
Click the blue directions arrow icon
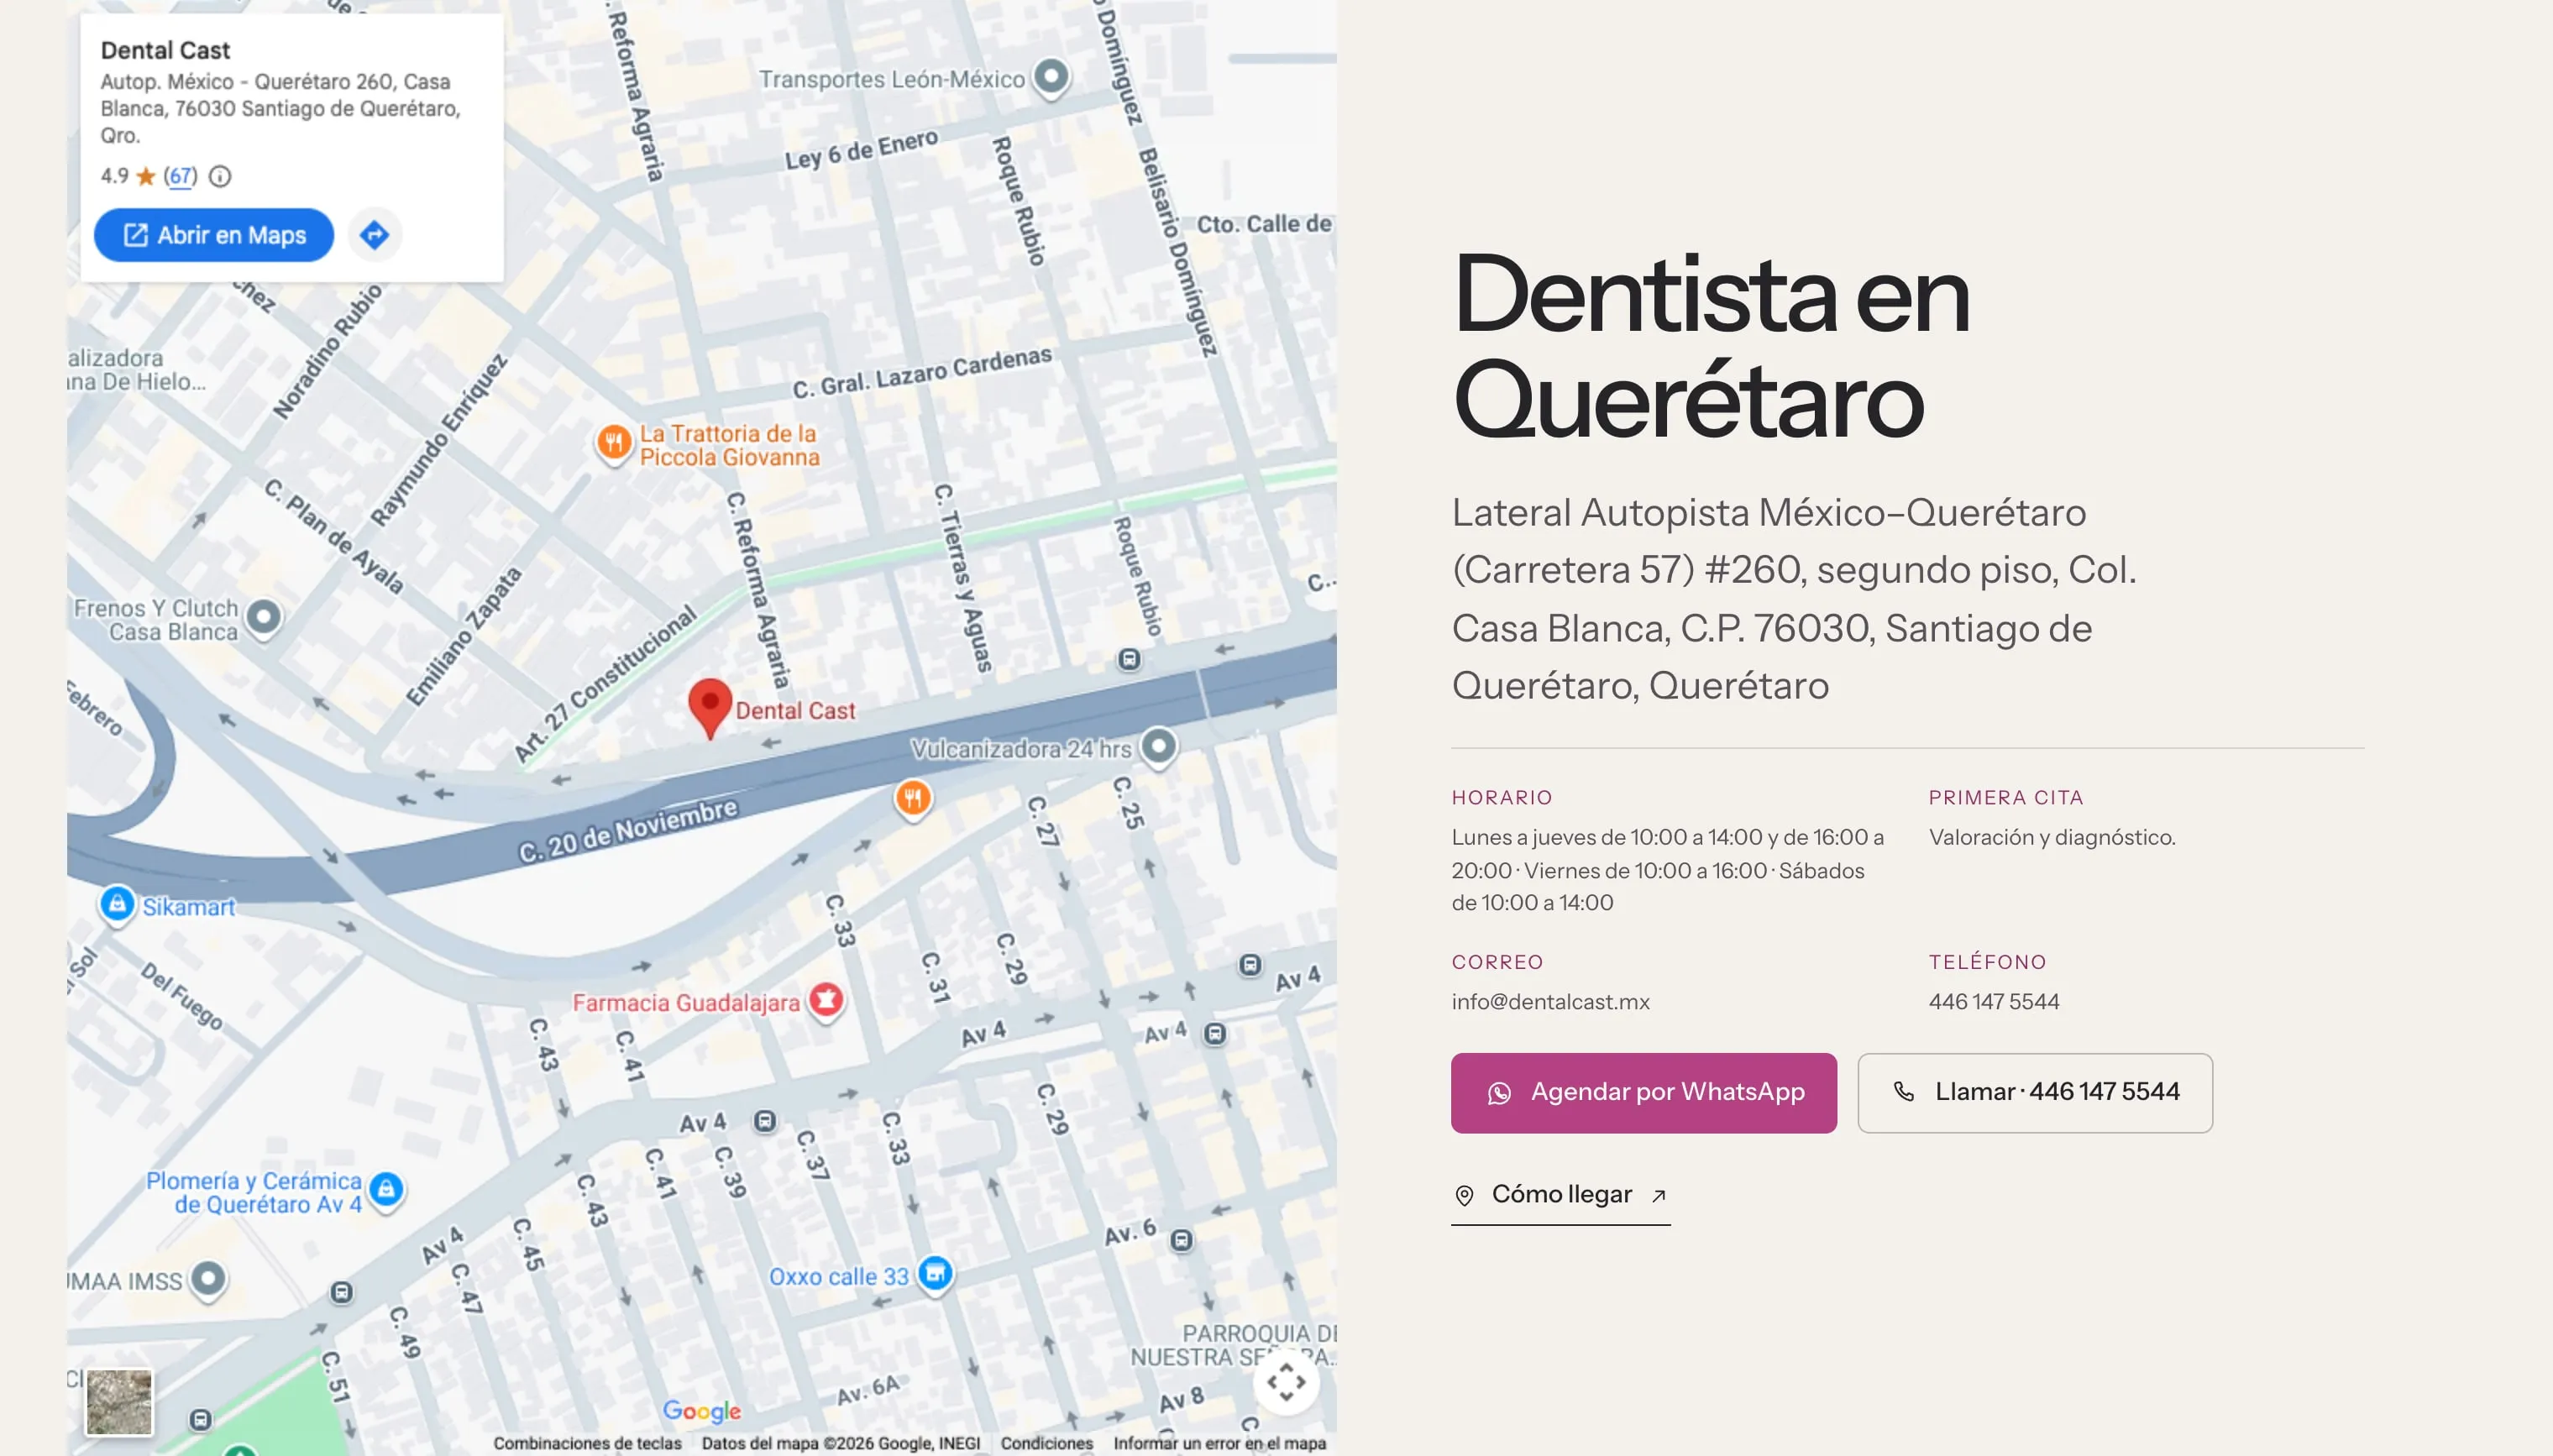pos(375,235)
